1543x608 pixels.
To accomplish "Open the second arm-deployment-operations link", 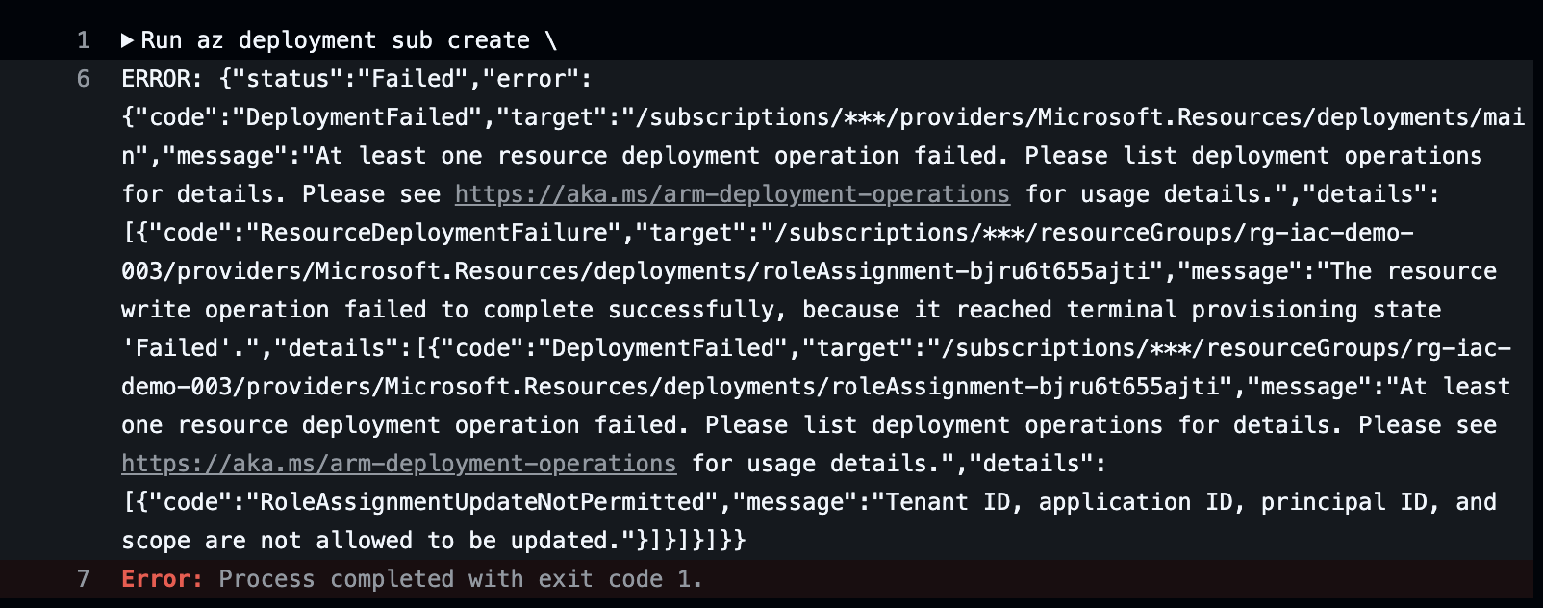I will tap(398, 464).
